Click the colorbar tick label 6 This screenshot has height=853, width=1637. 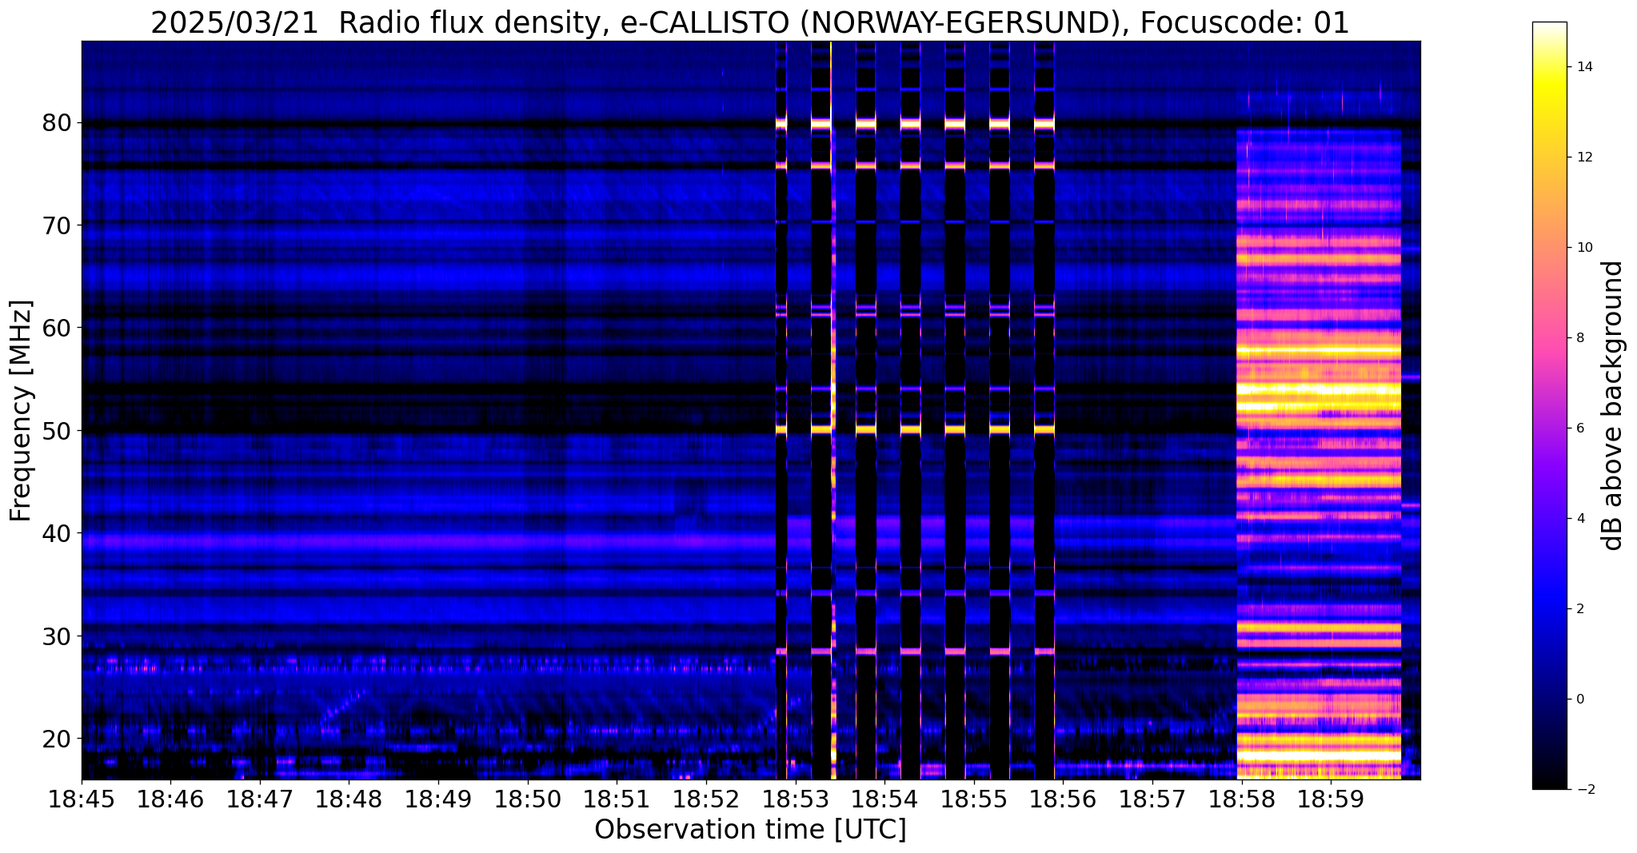[1579, 428]
